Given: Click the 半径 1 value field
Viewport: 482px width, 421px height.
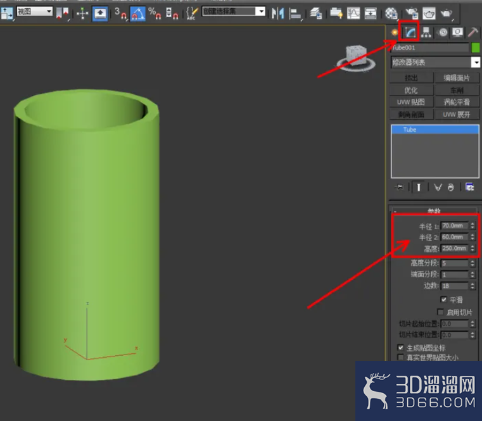Looking at the screenshot, I should 455,226.
